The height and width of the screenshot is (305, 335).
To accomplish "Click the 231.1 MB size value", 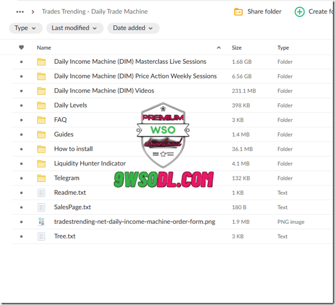I will pyautogui.click(x=244, y=91).
